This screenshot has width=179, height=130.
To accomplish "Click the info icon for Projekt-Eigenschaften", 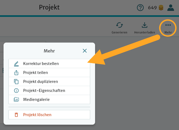I will click(x=16, y=91).
